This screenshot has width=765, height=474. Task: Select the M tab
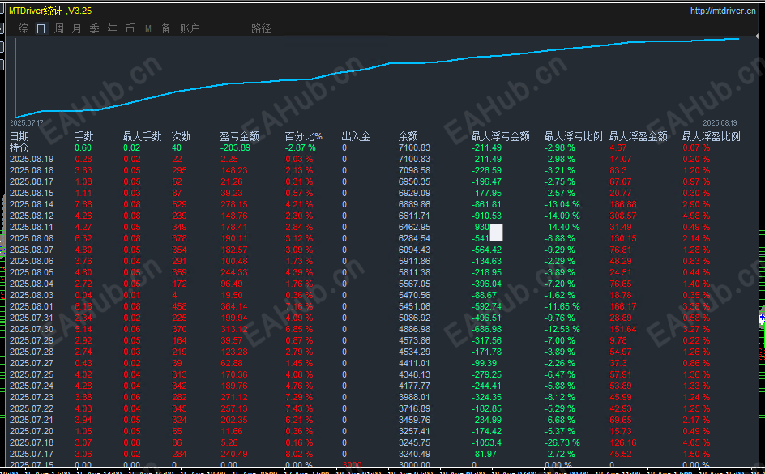(x=147, y=29)
